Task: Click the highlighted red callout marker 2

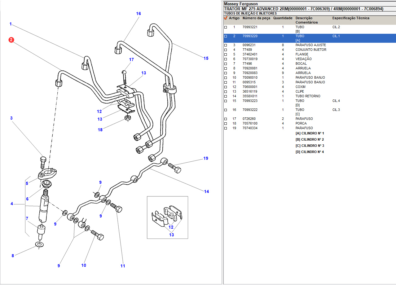Action: [x=11, y=40]
